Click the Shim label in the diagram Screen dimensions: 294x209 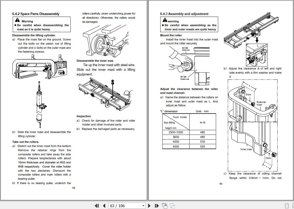[x=248, y=94]
